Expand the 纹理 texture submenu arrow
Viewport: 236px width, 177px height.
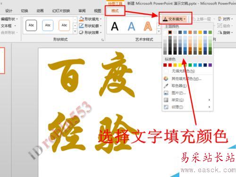(209, 107)
